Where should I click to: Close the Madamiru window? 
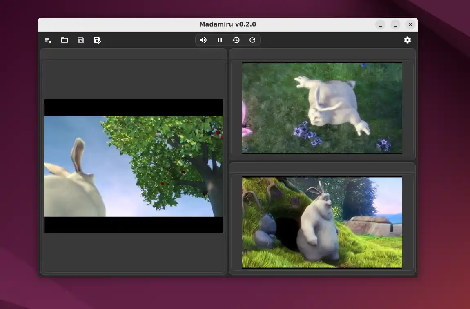(x=410, y=24)
